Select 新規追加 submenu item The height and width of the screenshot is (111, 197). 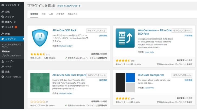point(6,51)
